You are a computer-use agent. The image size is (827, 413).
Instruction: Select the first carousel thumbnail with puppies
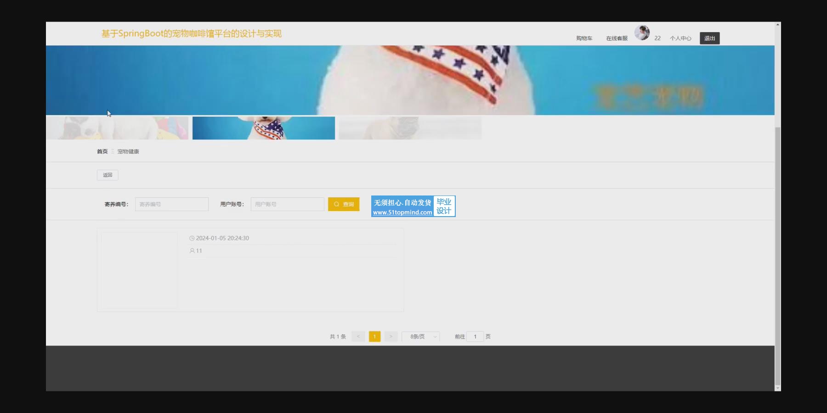click(117, 128)
